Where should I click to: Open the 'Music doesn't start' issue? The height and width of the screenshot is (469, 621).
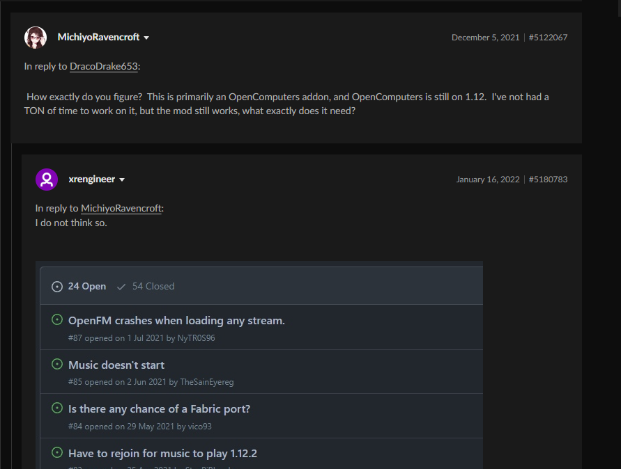pyautogui.click(x=116, y=365)
